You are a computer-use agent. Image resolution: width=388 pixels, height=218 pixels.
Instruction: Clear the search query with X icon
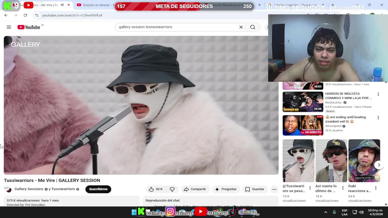[x=241, y=27]
